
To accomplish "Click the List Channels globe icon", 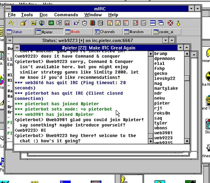I will 42,23.
